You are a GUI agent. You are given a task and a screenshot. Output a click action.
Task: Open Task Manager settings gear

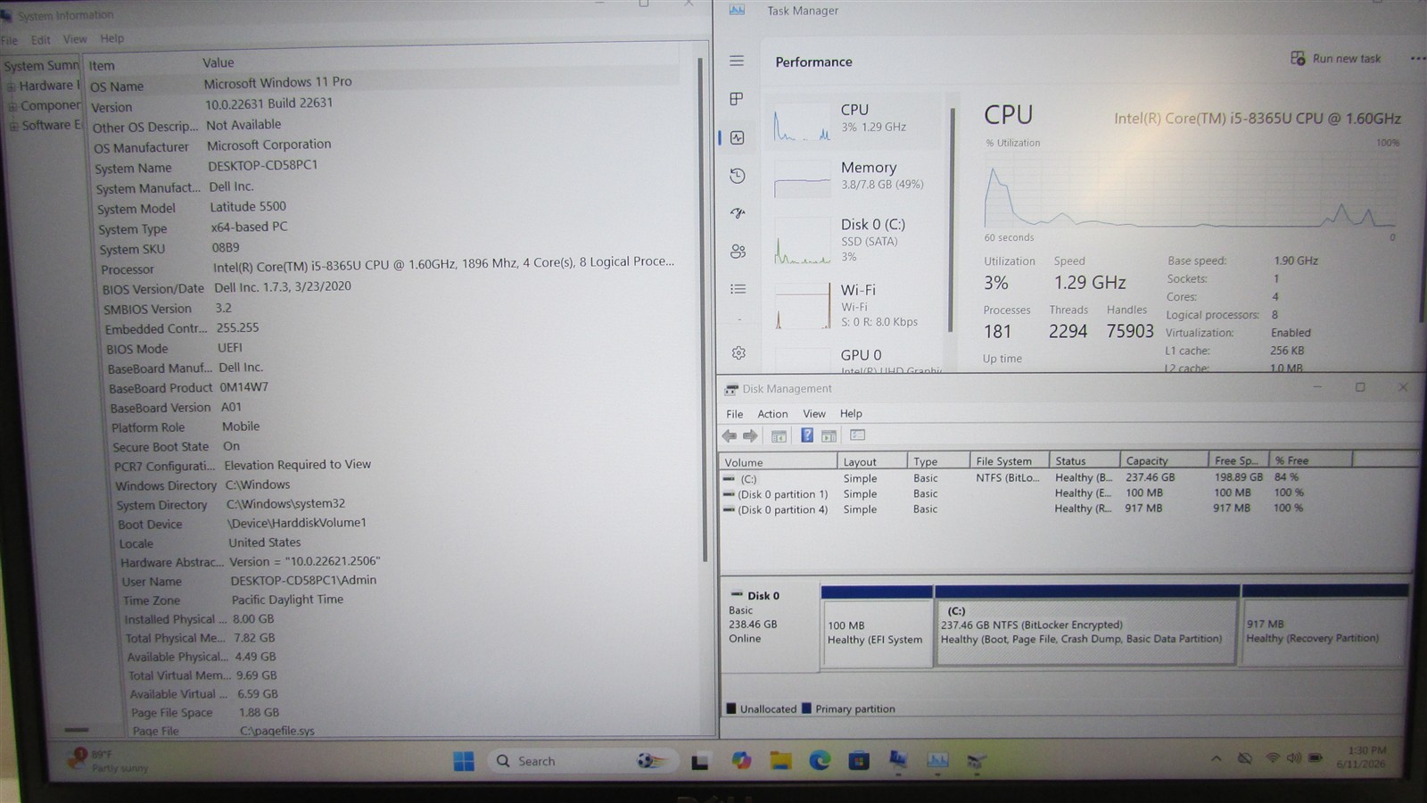738,353
